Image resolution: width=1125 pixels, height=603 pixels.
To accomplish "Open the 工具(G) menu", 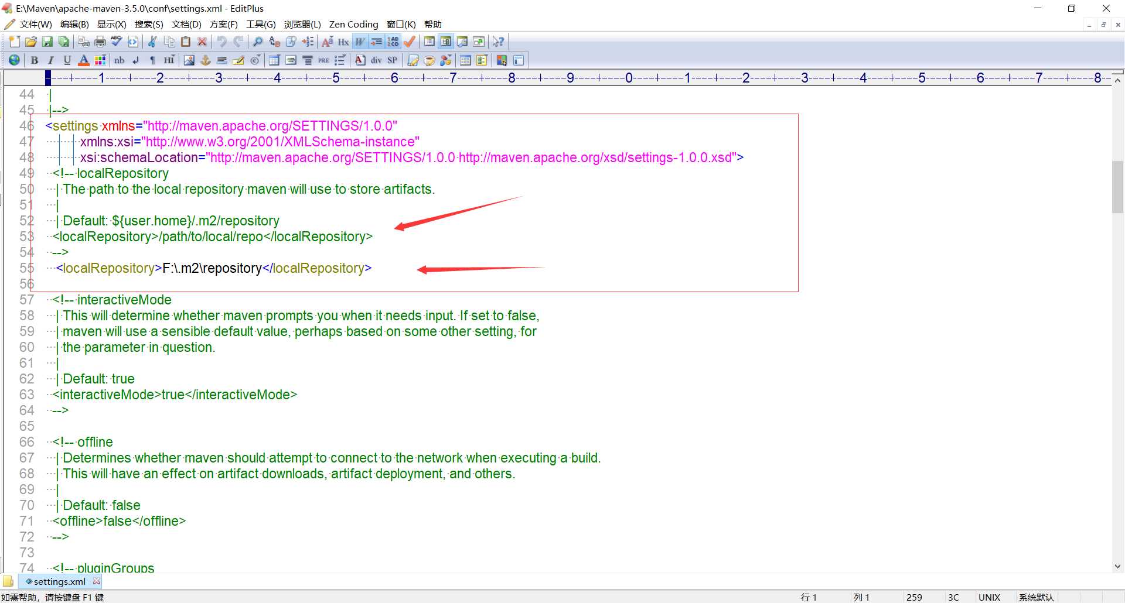I will coord(261,24).
